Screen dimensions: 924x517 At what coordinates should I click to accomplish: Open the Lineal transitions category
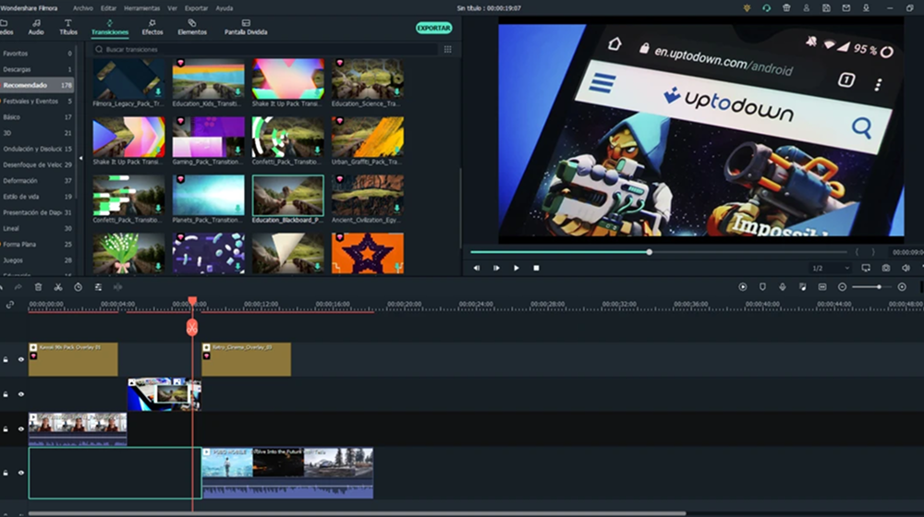coord(37,228)
